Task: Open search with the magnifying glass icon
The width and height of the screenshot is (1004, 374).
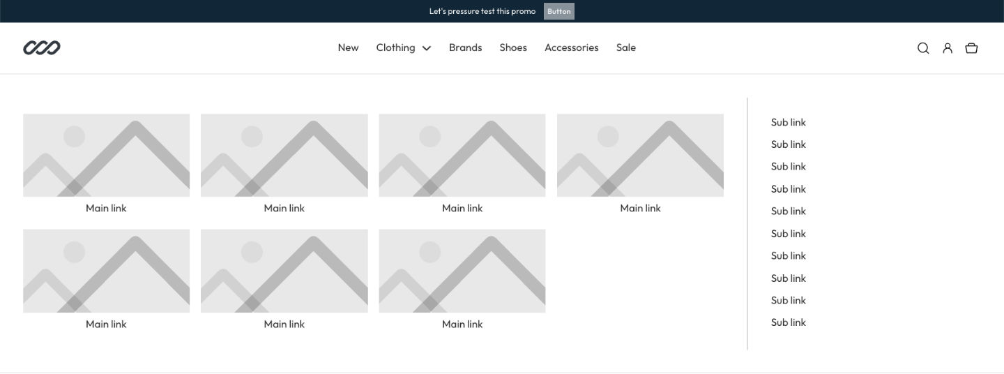Action: [x=923, y=48]
